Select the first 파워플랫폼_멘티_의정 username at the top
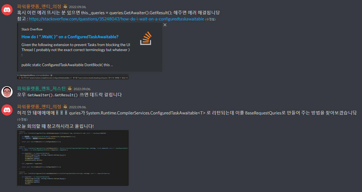The image size is (362, 192). click(39, 6)
